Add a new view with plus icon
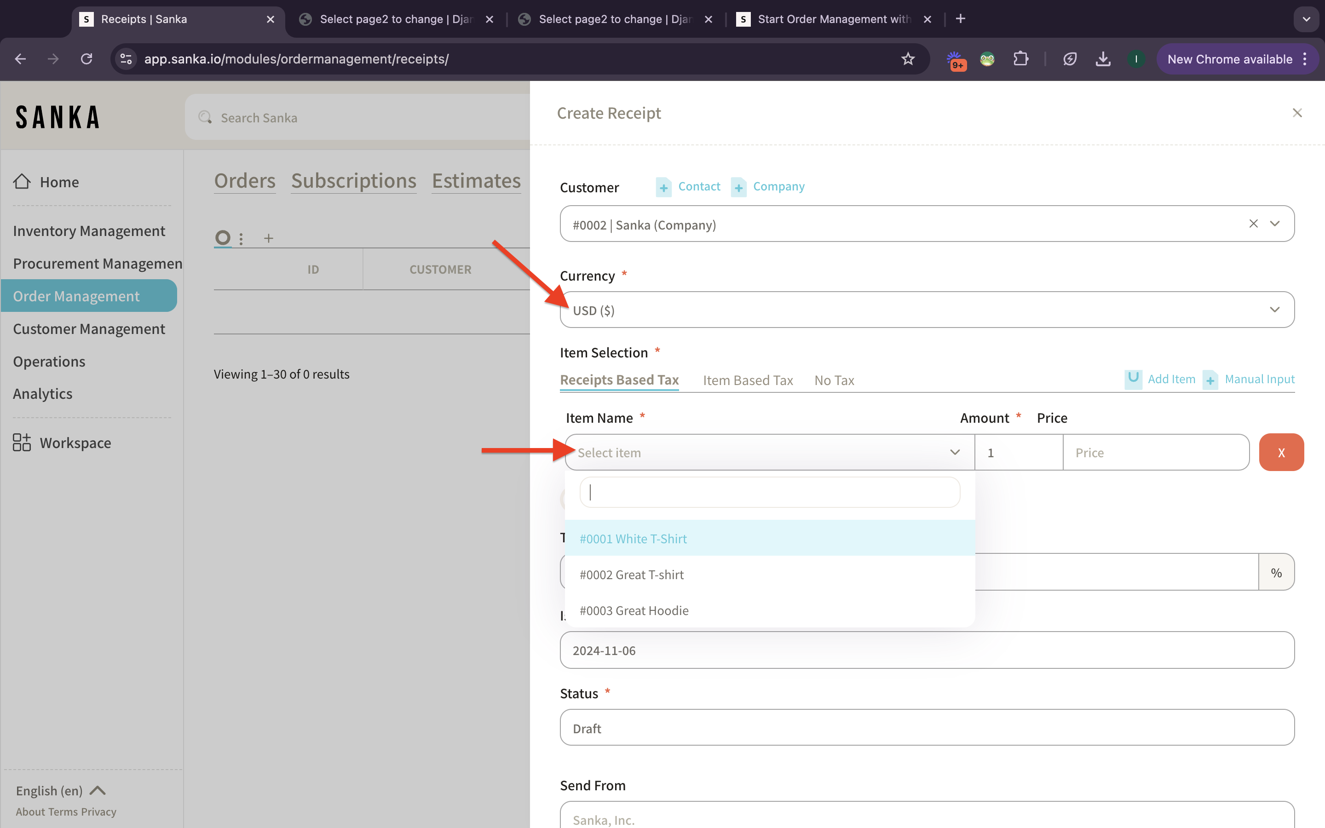 tap(268, 238)
